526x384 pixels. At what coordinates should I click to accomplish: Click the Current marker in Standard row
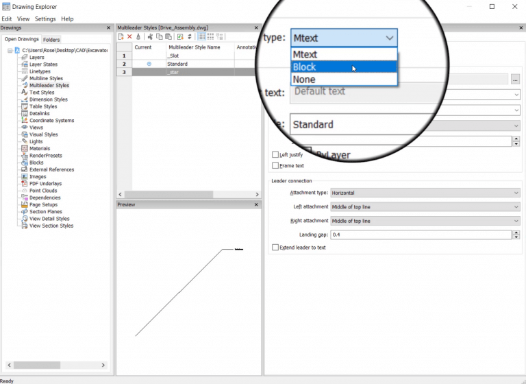(149, 64)
